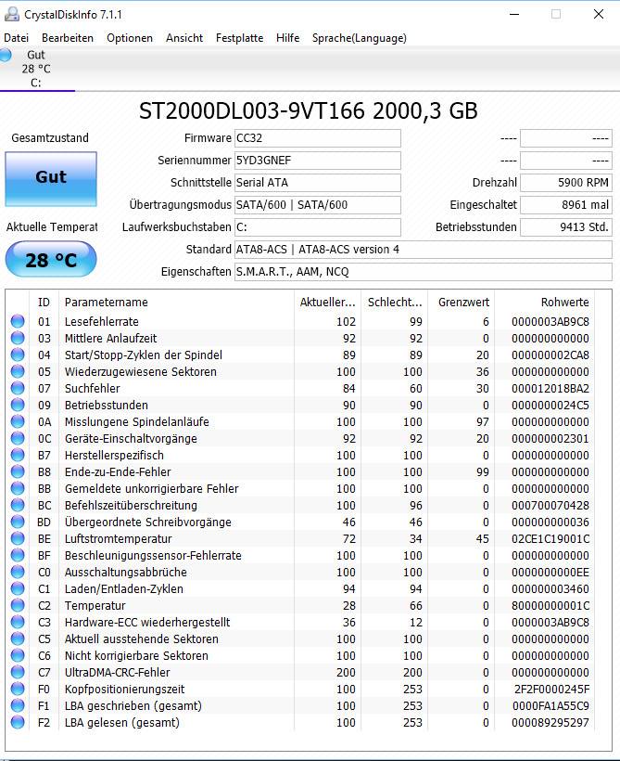Click status orb for Wiederzugewiesene Sektoren
The height and width of the screenshot is (761, 620).
tap(18, 371)
